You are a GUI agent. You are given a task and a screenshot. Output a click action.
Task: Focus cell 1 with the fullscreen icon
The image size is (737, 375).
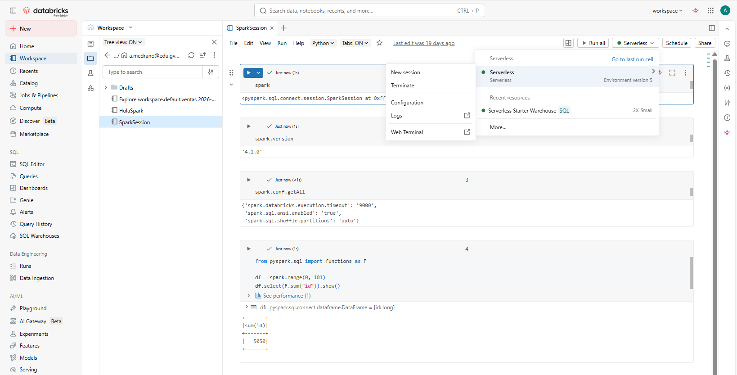point(672,72)
